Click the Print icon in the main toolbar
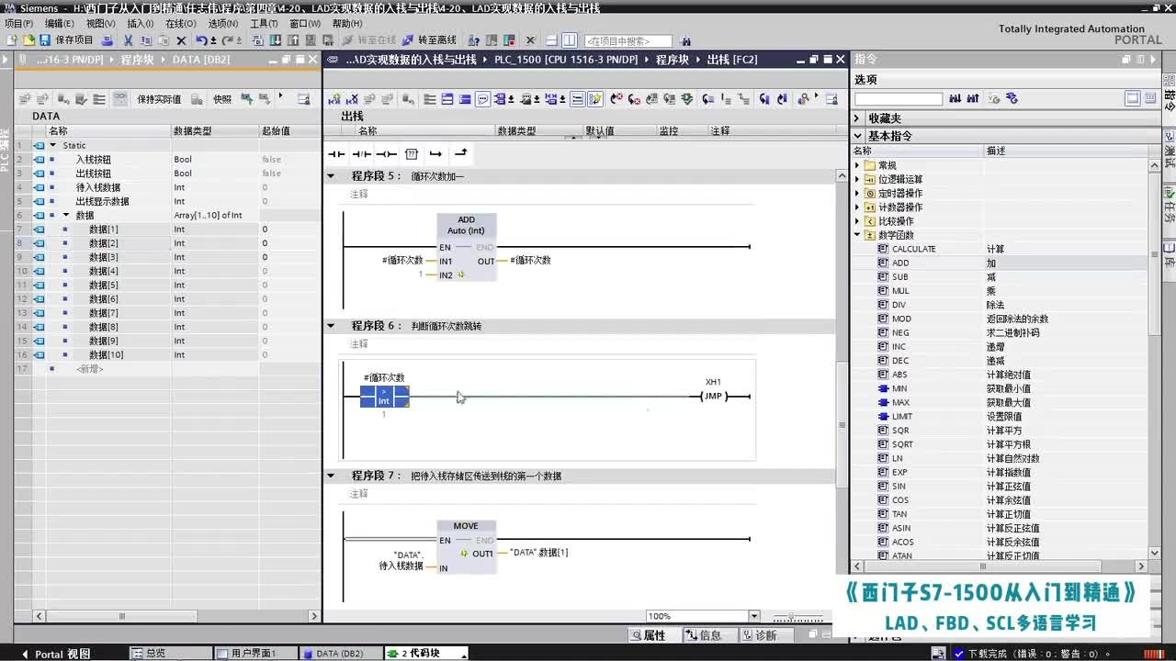The image size is (1176, 661). point(107,40)
